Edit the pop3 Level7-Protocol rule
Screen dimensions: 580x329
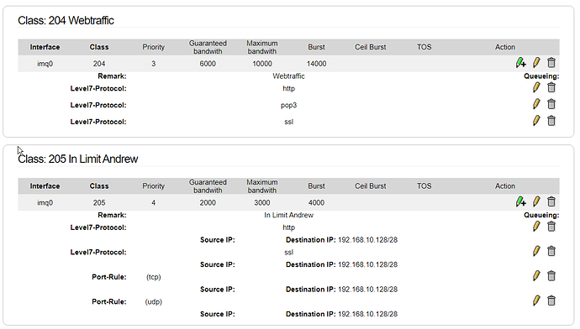(536, 104)
